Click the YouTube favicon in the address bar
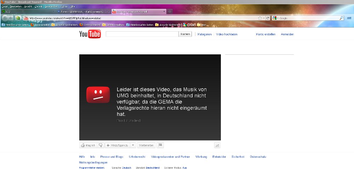The width and height of the screenshot is (354, 169). (x=26, y=18)
